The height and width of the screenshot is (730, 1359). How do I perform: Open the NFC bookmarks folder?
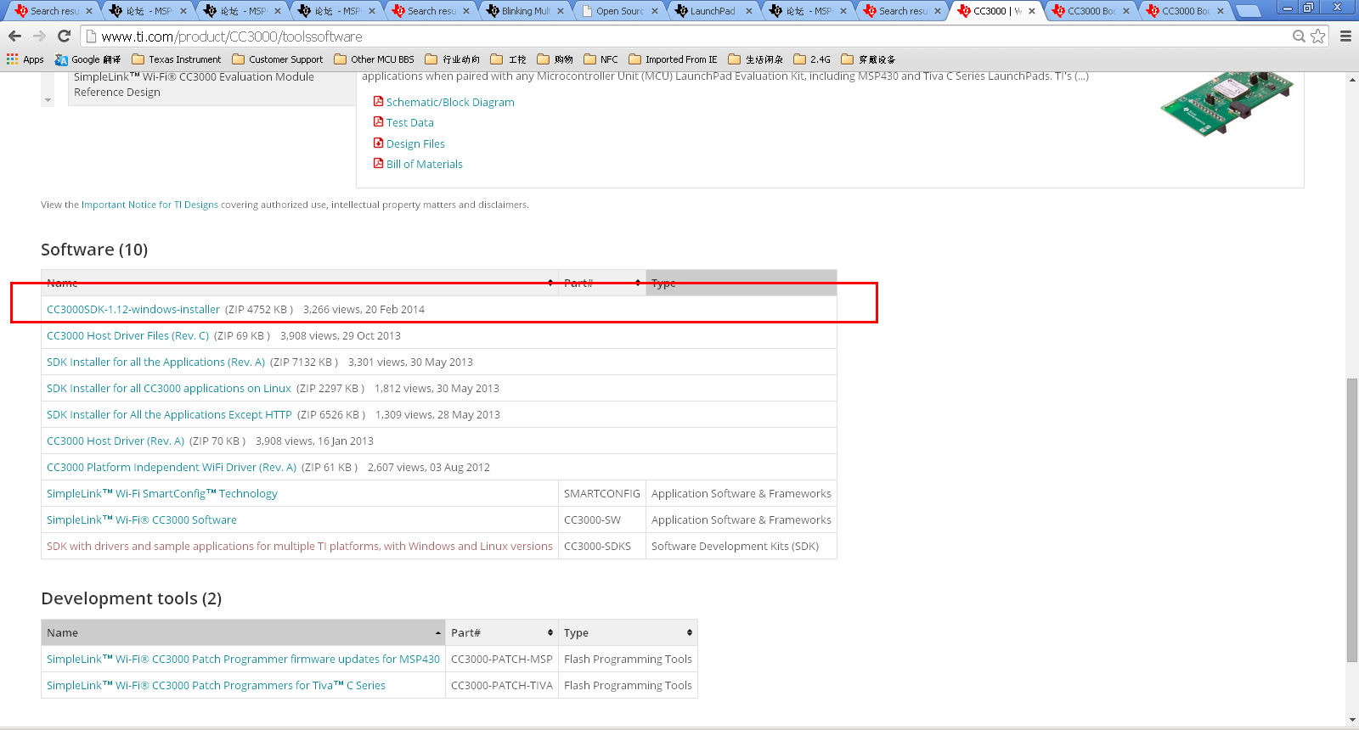coord(601,59)
